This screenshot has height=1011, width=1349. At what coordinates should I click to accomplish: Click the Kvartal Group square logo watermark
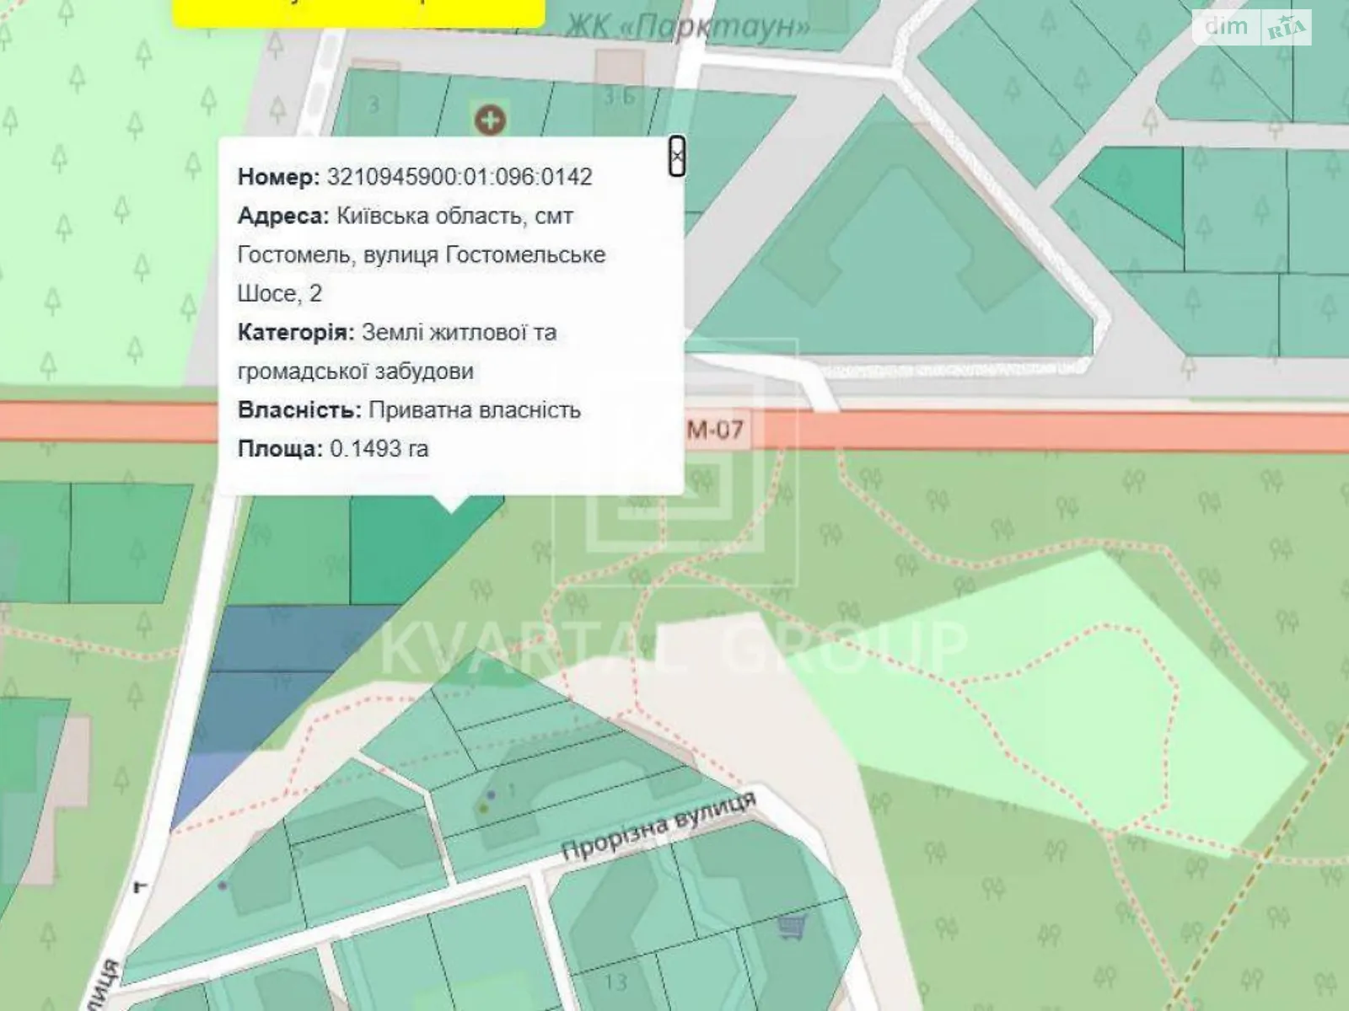pos(674,463)
